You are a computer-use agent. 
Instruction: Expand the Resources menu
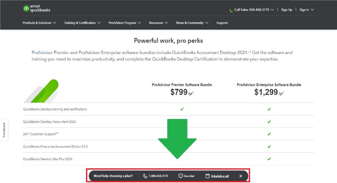click(x=158, y=23)
